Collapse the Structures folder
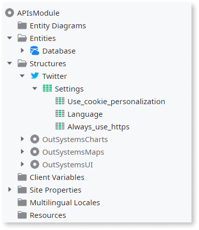Screen dimensions: 199x230 point(10,63)
